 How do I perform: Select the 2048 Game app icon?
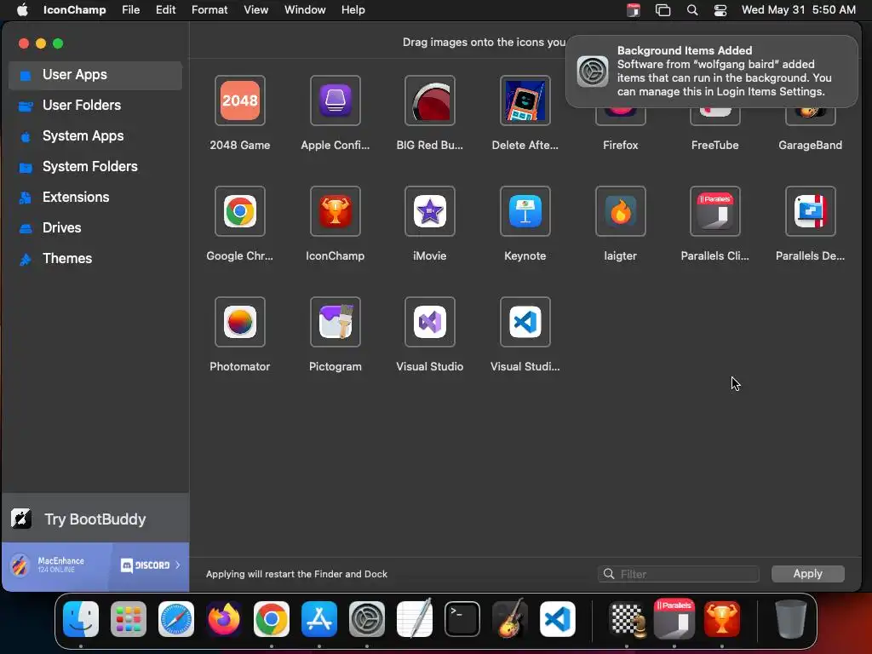point(239,100)
